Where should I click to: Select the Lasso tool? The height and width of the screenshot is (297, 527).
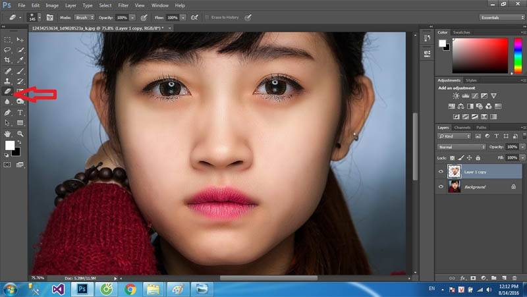click(7, 50)
